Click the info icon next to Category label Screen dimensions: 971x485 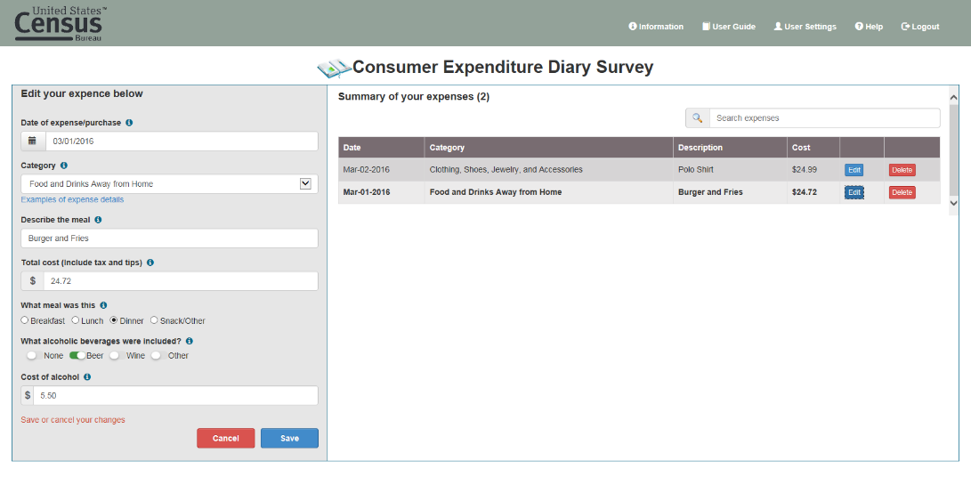pos(63,166)
